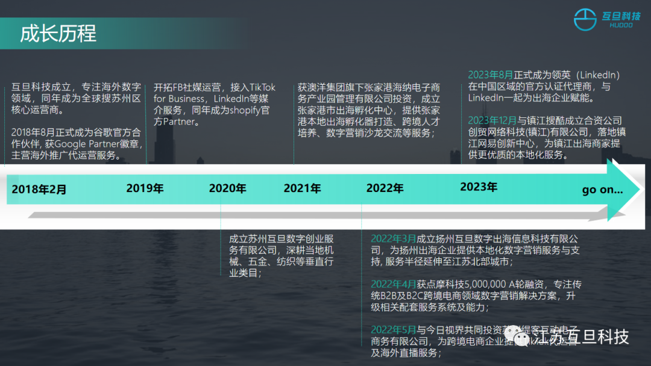651x366 pixels.
Task: Click the TikTok for Business paragraph
Action: (x=215, y=104)
